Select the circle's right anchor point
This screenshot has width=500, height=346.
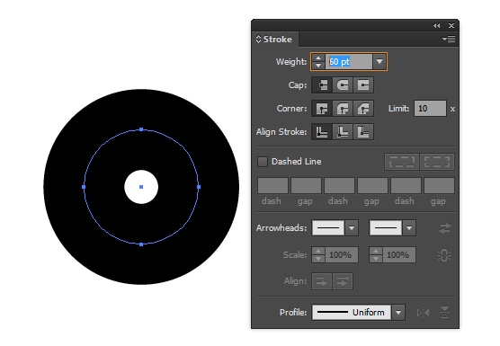199,187
